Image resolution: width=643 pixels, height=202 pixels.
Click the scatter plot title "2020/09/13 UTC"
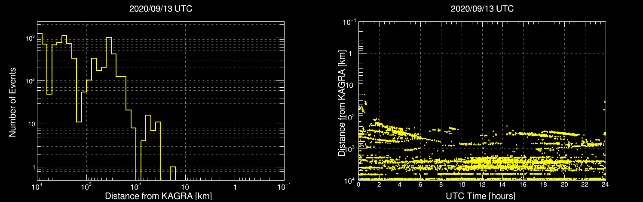point(482,9)
